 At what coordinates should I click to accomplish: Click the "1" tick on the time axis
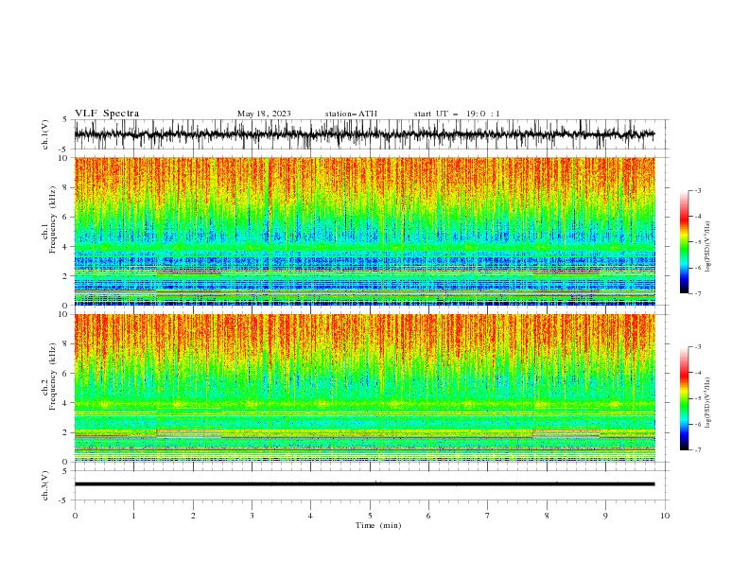click(x=133, y=516)
